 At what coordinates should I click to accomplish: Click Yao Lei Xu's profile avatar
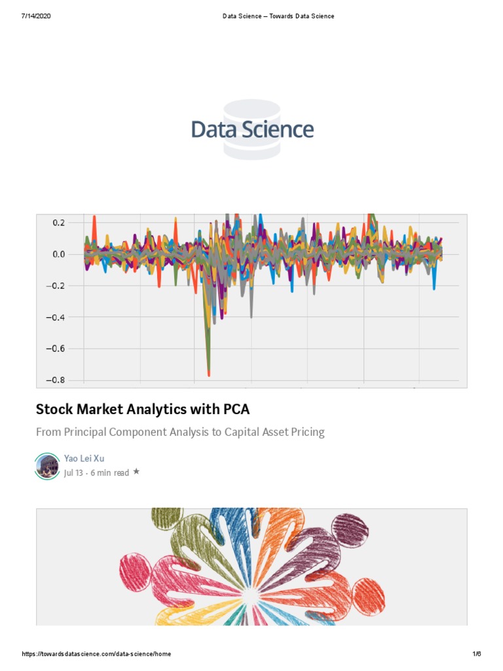click(47, 465)
